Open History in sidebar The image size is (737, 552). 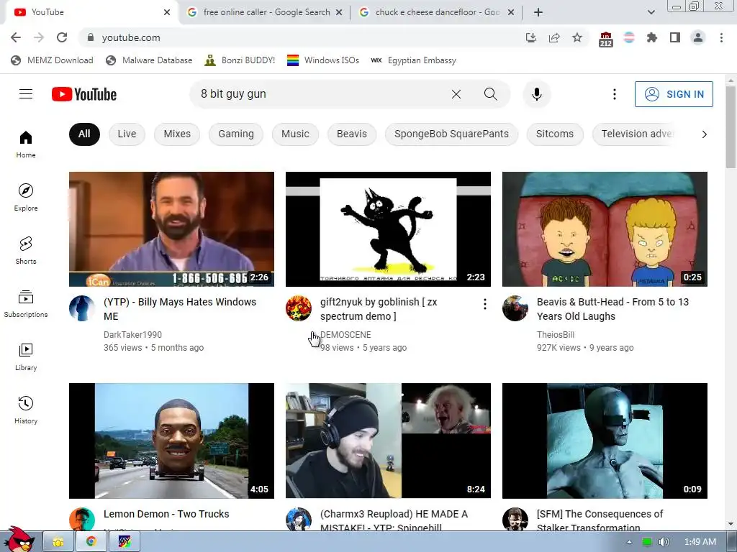pos(26,410)
